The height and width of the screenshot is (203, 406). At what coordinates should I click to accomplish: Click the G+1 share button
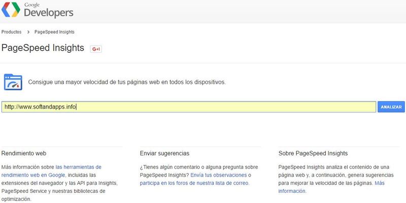[x=96, y=49]
